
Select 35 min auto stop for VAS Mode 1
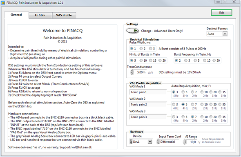tap(220, 92)
